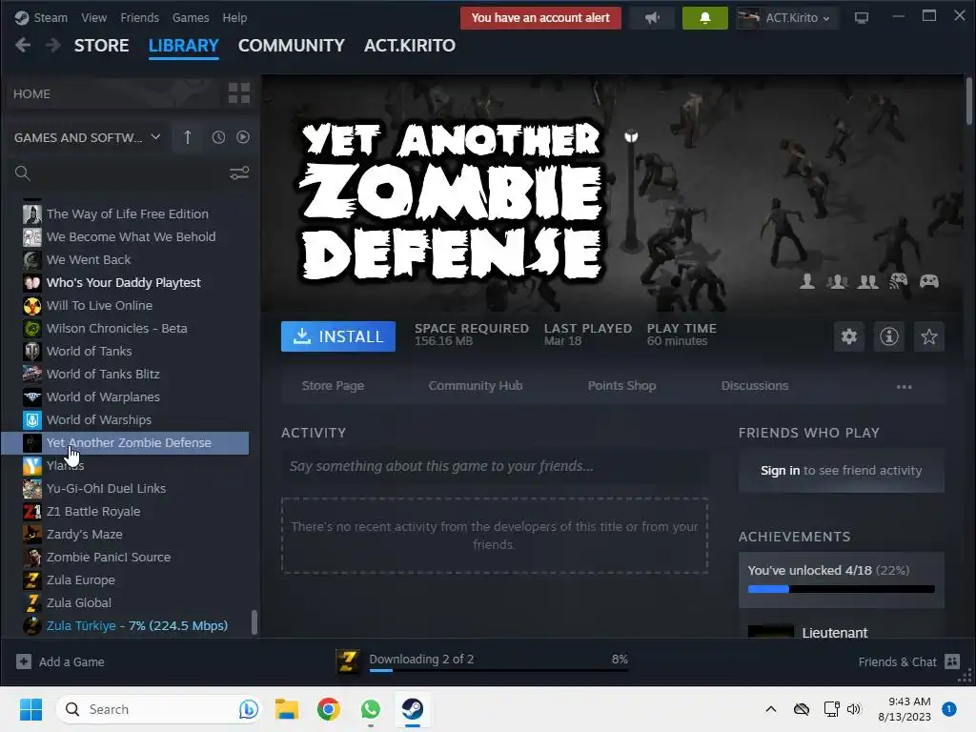The width and height of the screenshot is (976, 732).
Task: Open game settings gear icon
Action: [x=849, y=336]
